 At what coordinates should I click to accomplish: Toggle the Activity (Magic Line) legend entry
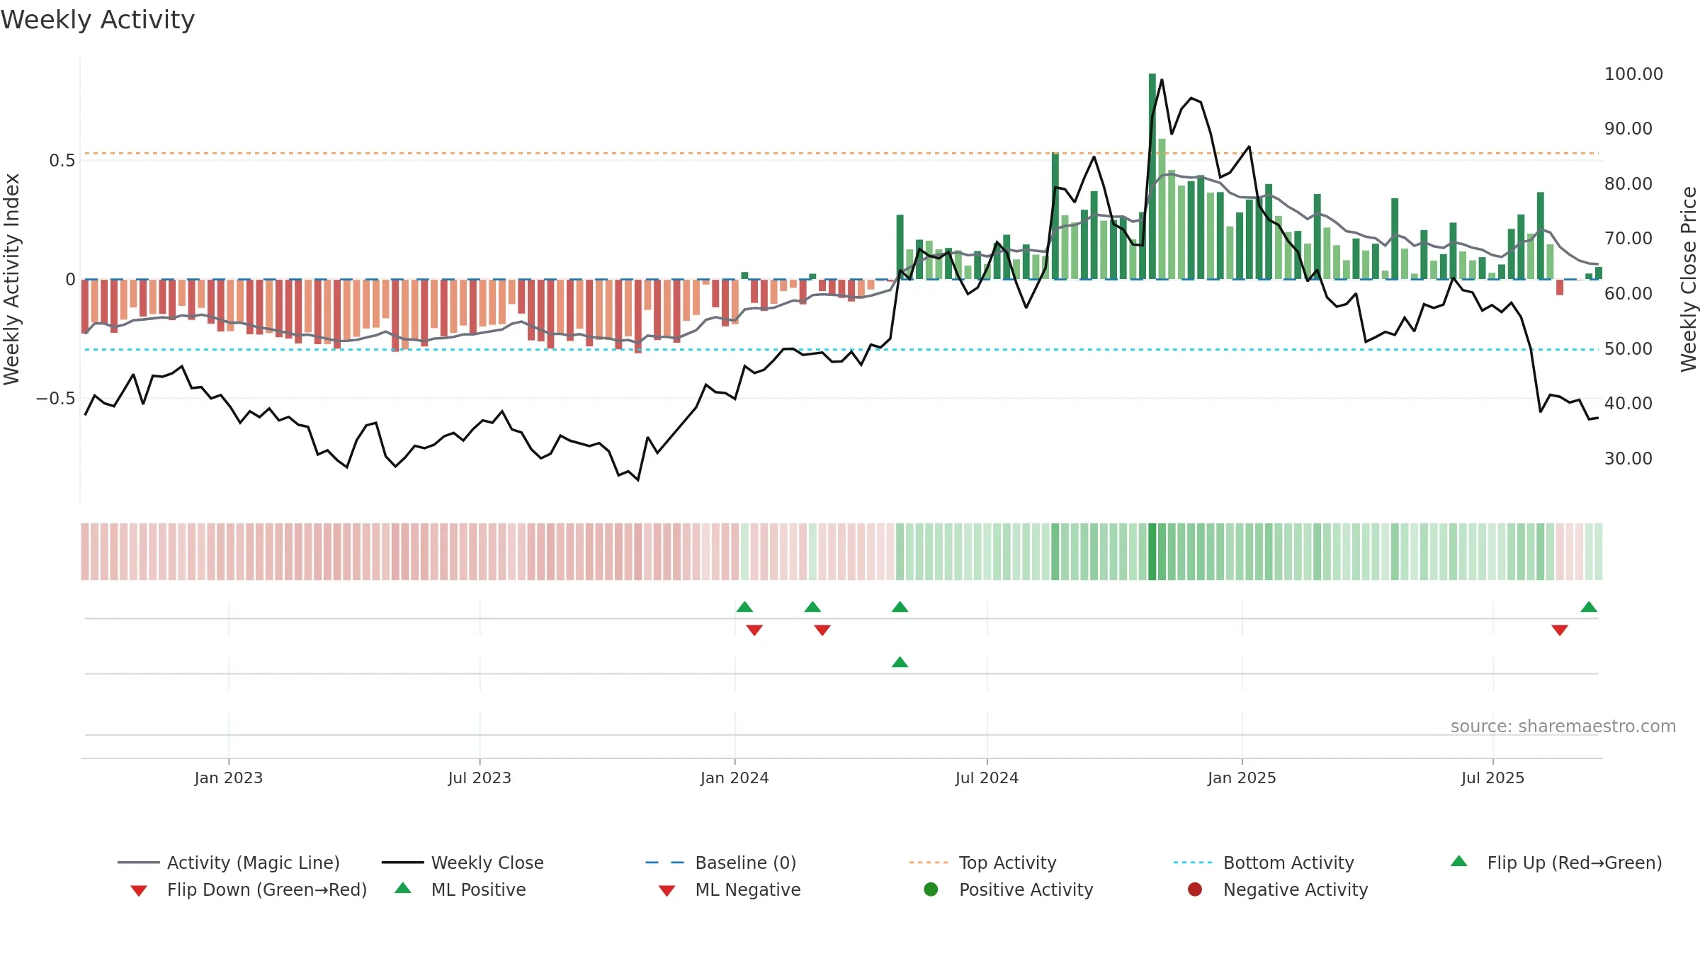[x=229, y=863]
